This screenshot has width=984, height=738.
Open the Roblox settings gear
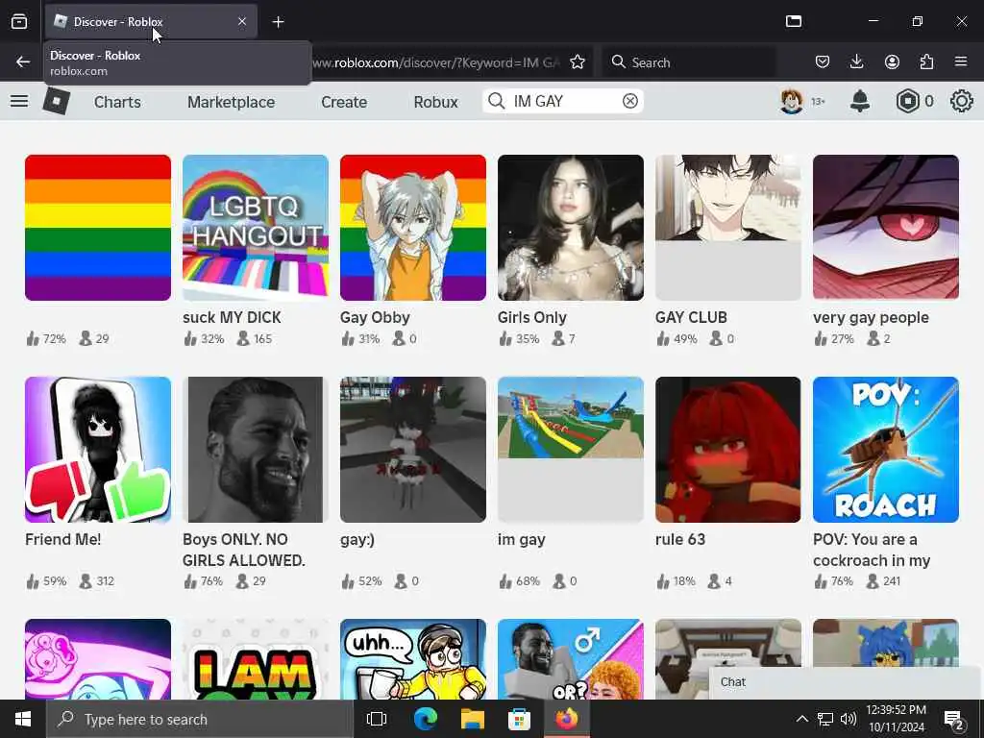click(961, 101)
